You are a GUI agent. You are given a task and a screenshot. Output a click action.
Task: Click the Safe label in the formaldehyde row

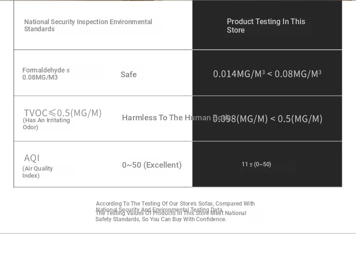129,74
